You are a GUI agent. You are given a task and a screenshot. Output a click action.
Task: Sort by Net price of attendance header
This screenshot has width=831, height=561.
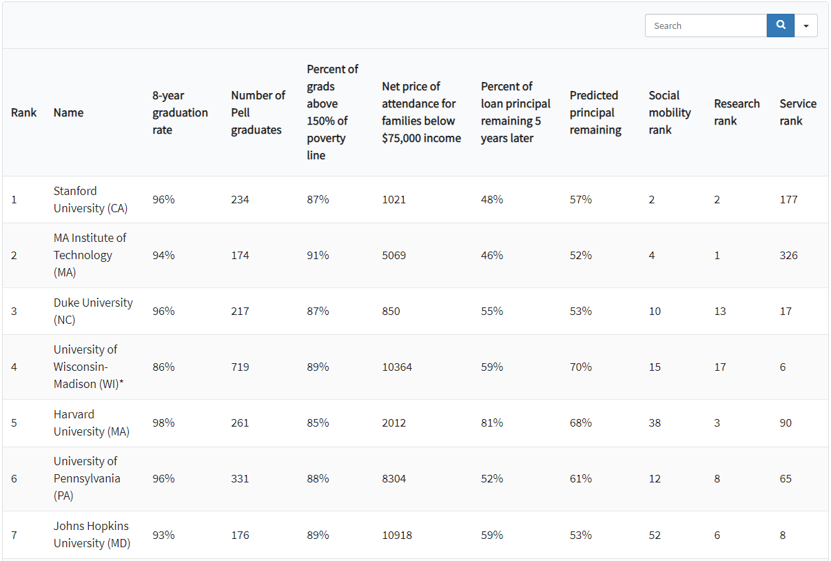(421, 112)
